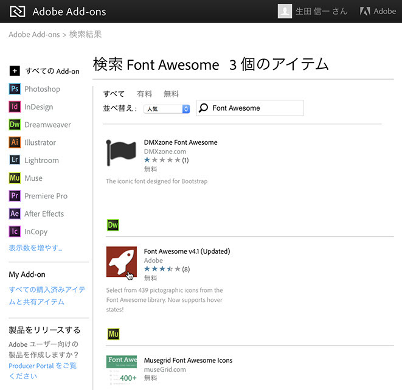Choose After Effects in the sidebar list
This screenshot has width=402, height=390.
(x=44, y=214)
